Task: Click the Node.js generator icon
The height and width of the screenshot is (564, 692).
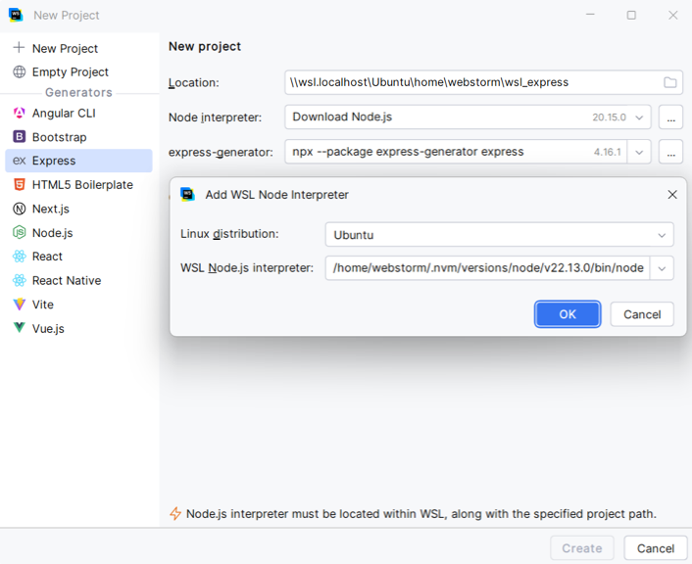Action: pos(20,233)
